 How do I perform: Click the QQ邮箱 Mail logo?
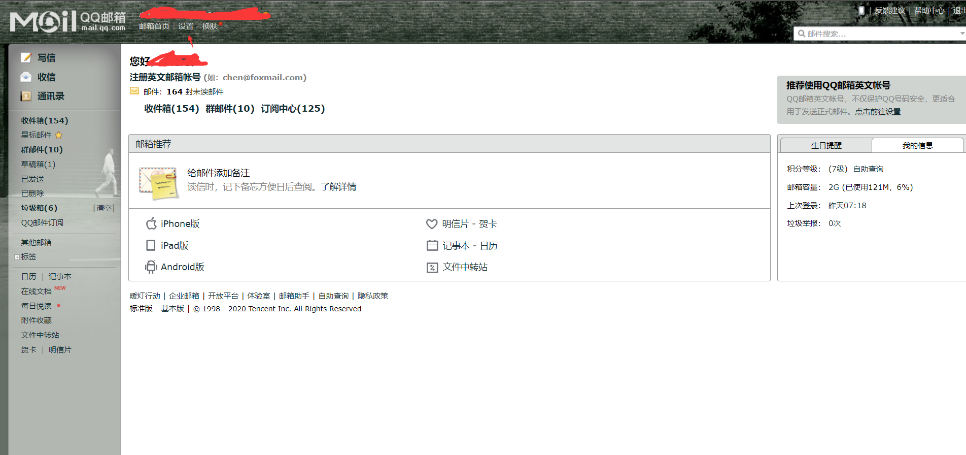(68, 21)
